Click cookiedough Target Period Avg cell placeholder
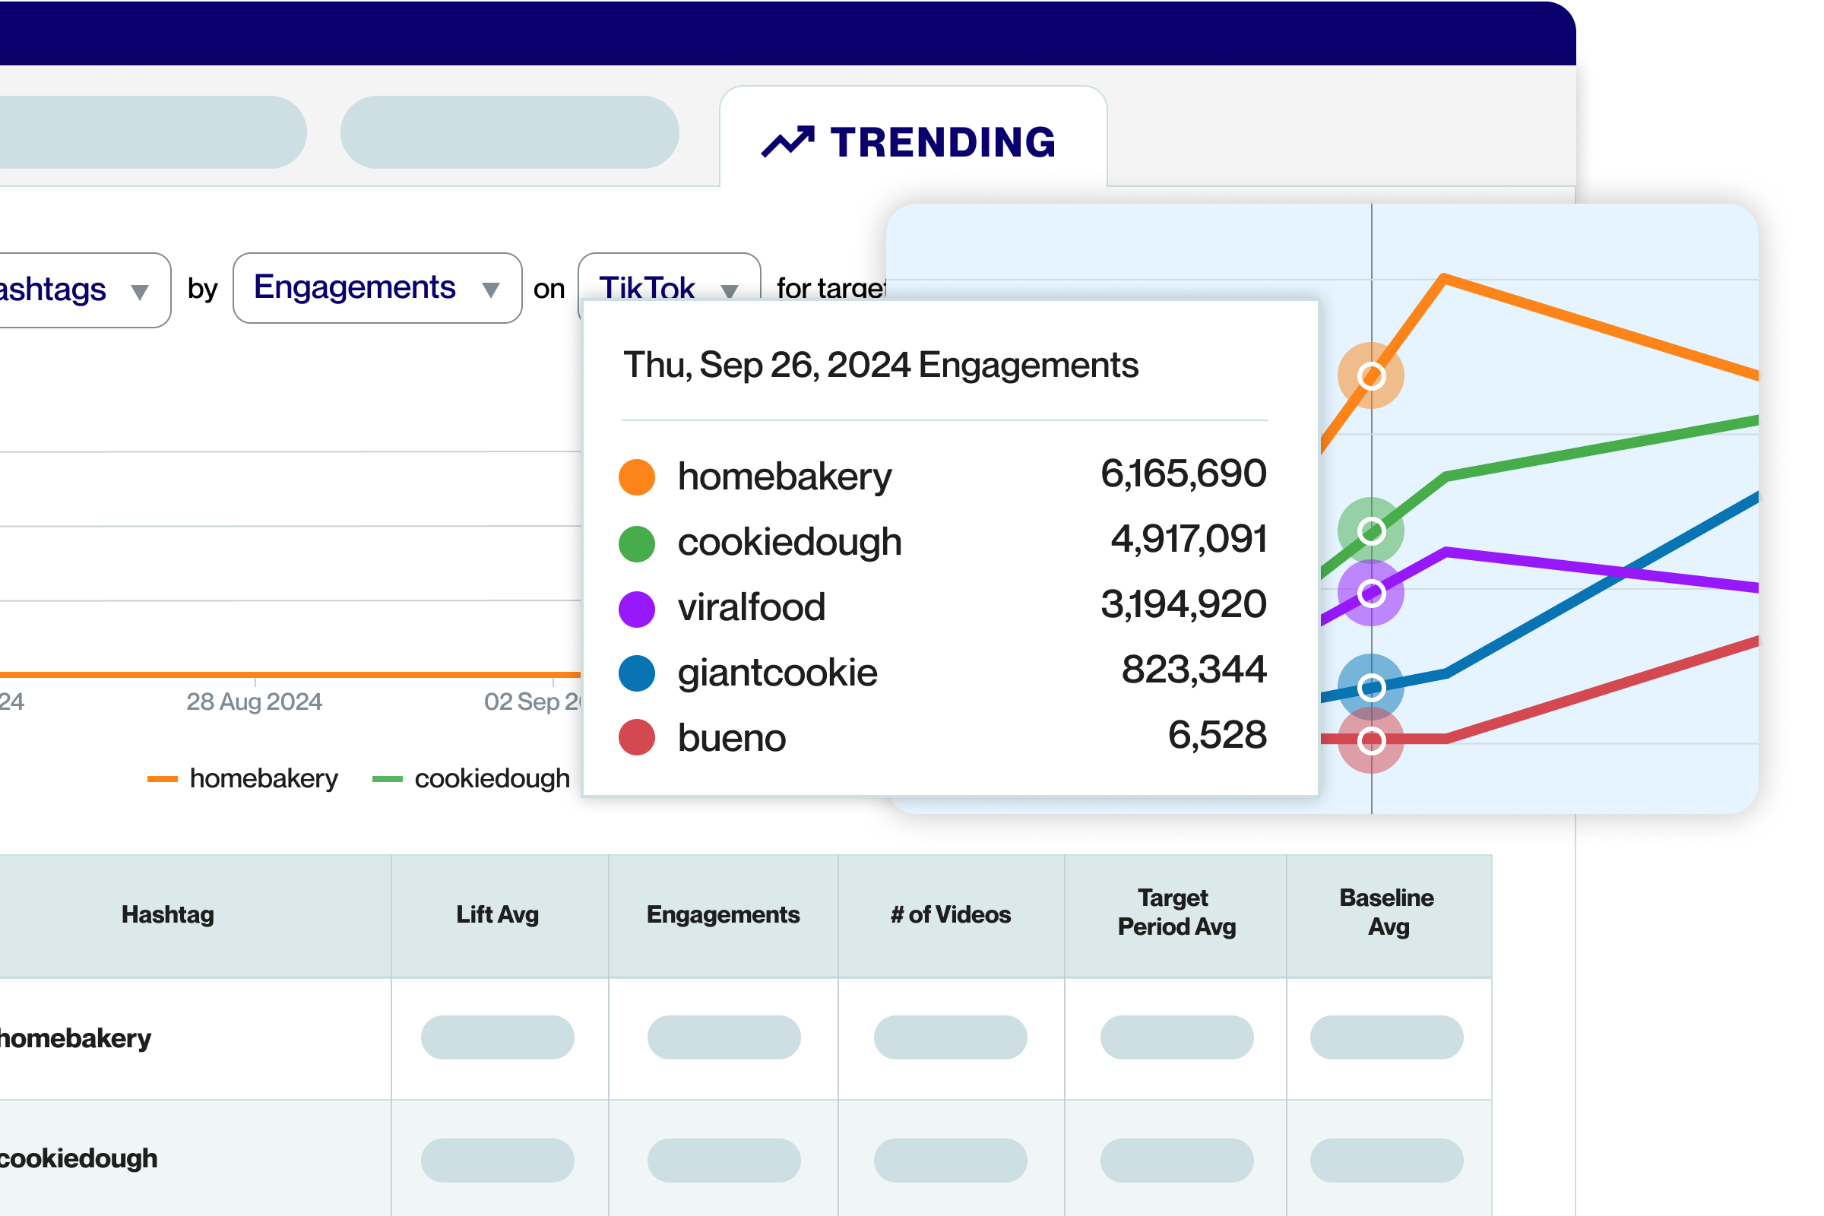The width and height of the screenshot is (1824, 1216). [1177, 1161]
